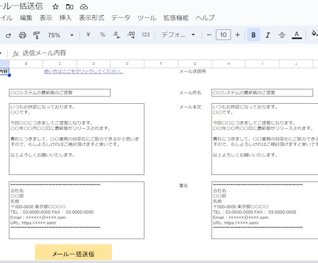This screenshot has width=318, height=263.
Task: Select column E header
Action: (x=127, y=64)
